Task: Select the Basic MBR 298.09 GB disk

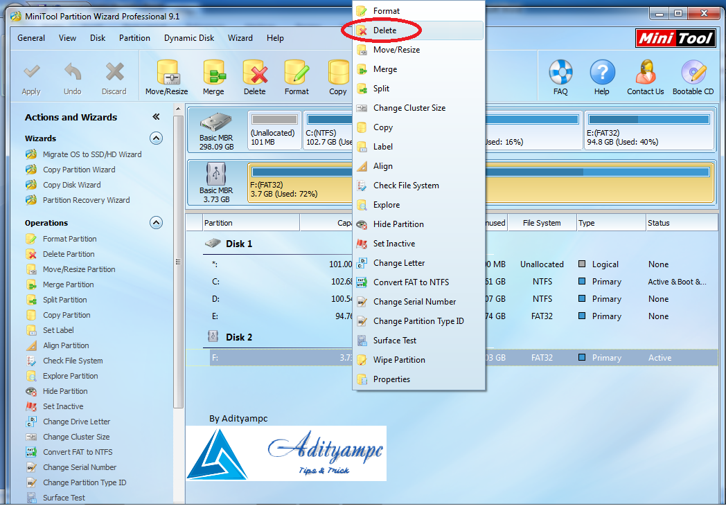Action: coord(216,130)
